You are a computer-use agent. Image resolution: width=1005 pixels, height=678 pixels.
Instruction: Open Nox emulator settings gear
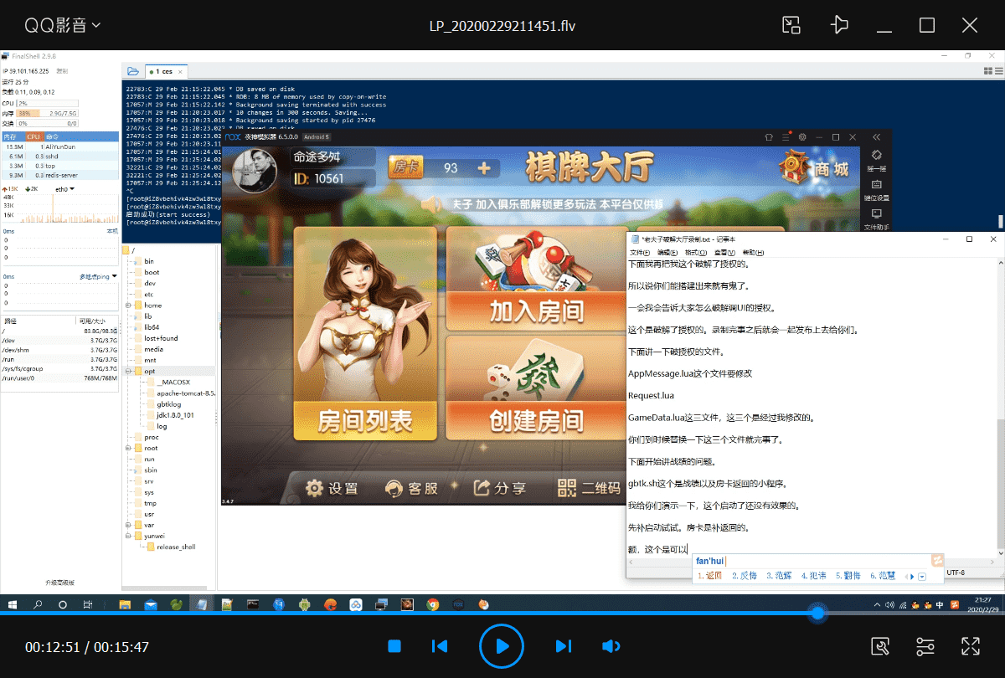(x=802, y=136)
